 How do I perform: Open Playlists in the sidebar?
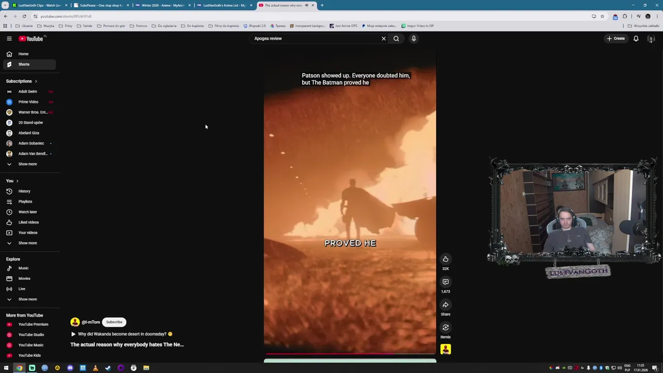pyautogui.click(x=28, y=202)
